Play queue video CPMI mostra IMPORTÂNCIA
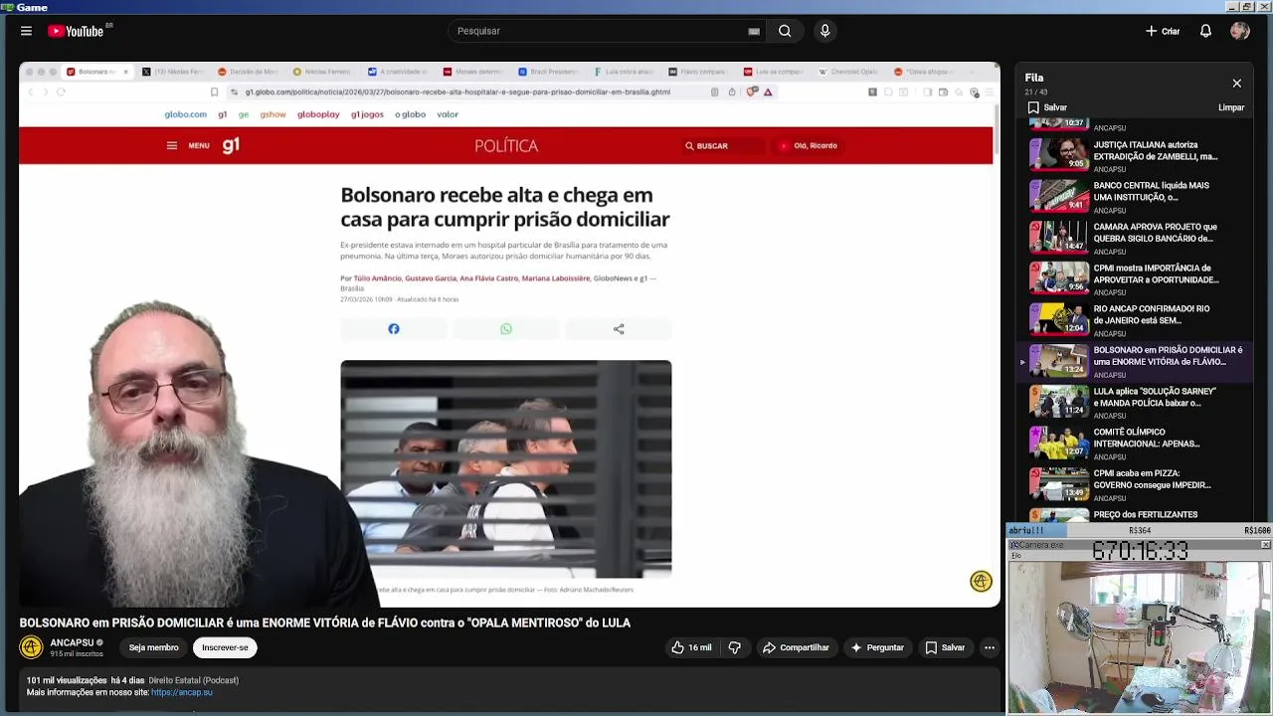Screen dimensions: 1273x716 (x=1134, y=278)
